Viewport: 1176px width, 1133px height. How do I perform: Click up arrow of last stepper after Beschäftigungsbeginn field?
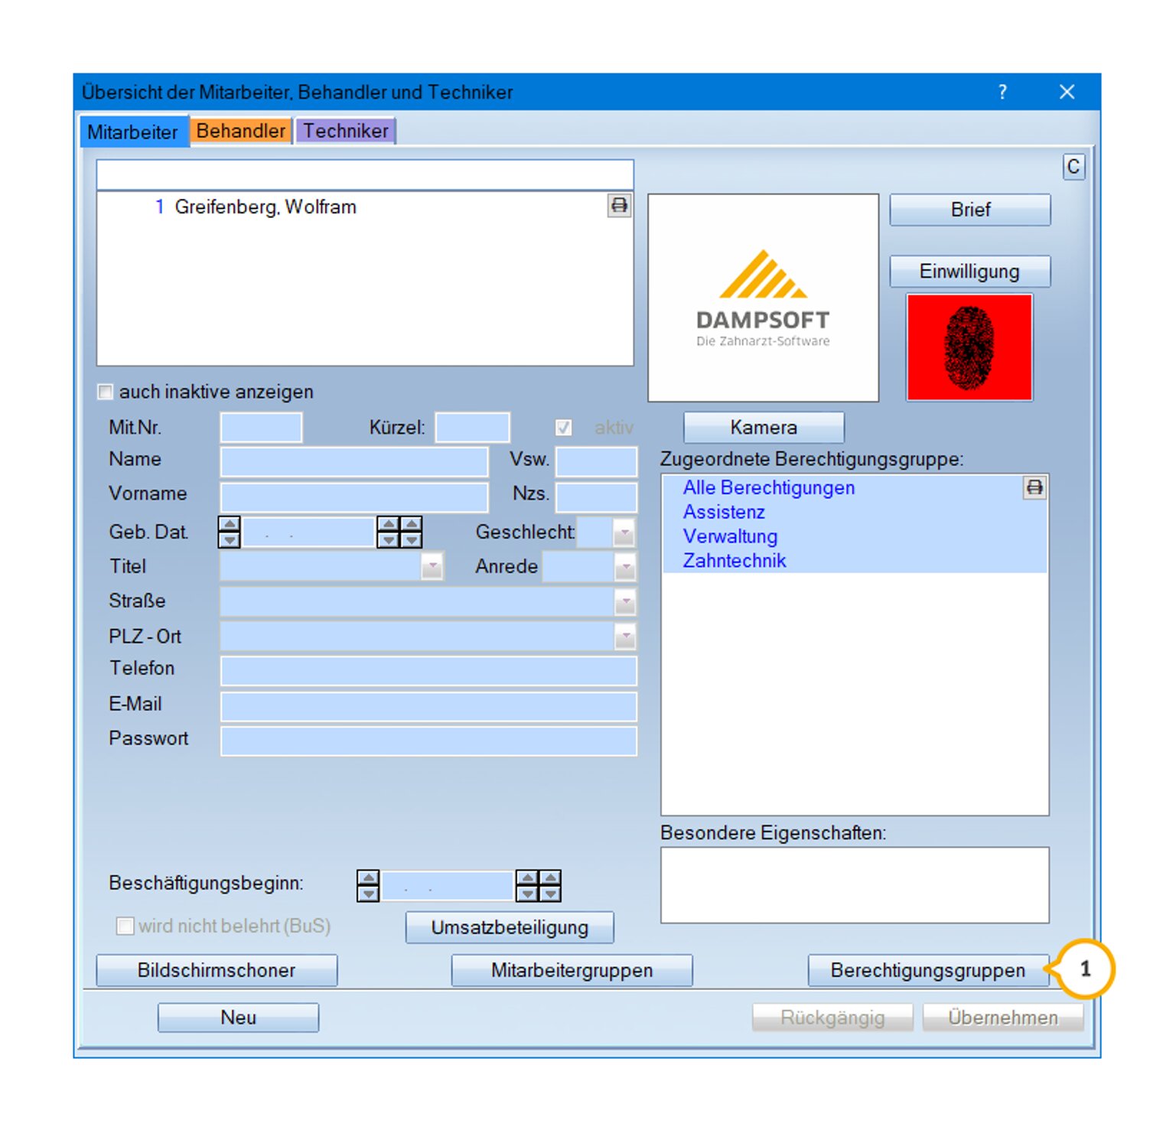(550, 878)
